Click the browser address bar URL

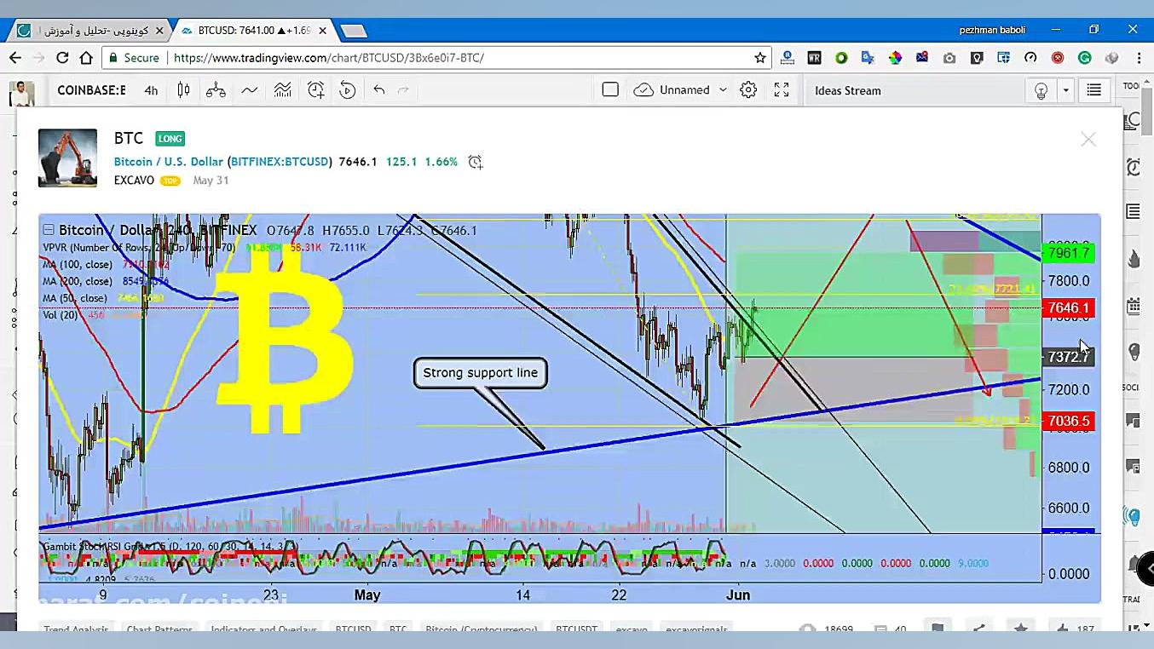click(x=329, y=58)
